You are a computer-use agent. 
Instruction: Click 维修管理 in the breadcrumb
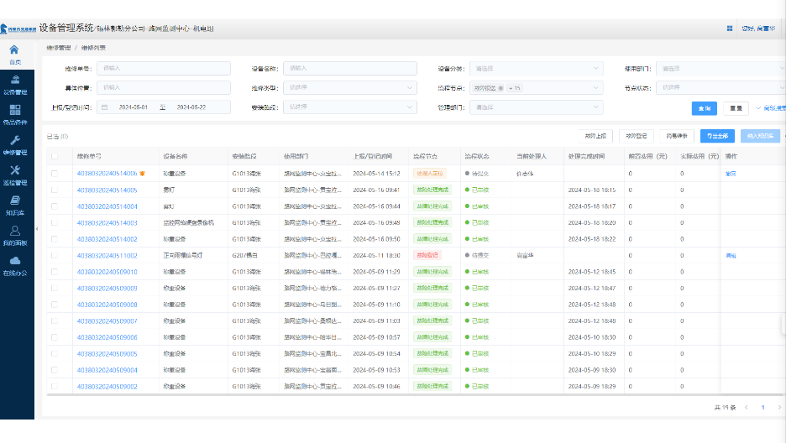(x=59, y=48)
